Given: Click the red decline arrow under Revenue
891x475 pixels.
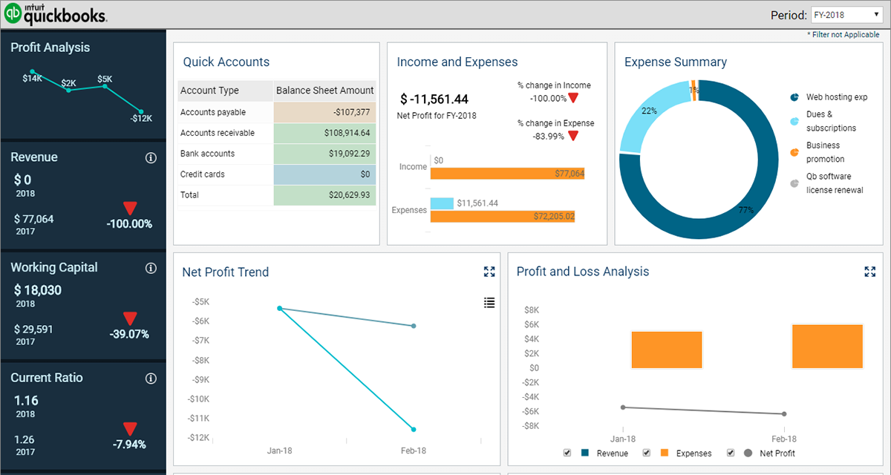Looking at the screenshot, I should 130,209.
